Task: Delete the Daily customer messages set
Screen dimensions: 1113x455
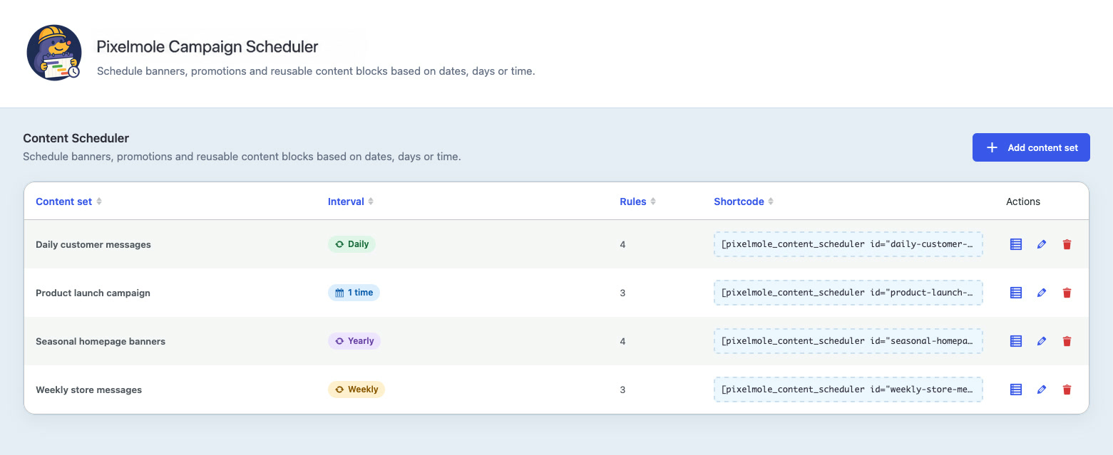Action: click(x=1067, y=244)
